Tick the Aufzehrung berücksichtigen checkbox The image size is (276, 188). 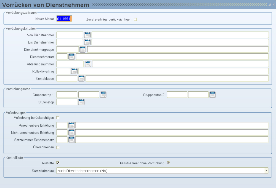coord(58,118)
